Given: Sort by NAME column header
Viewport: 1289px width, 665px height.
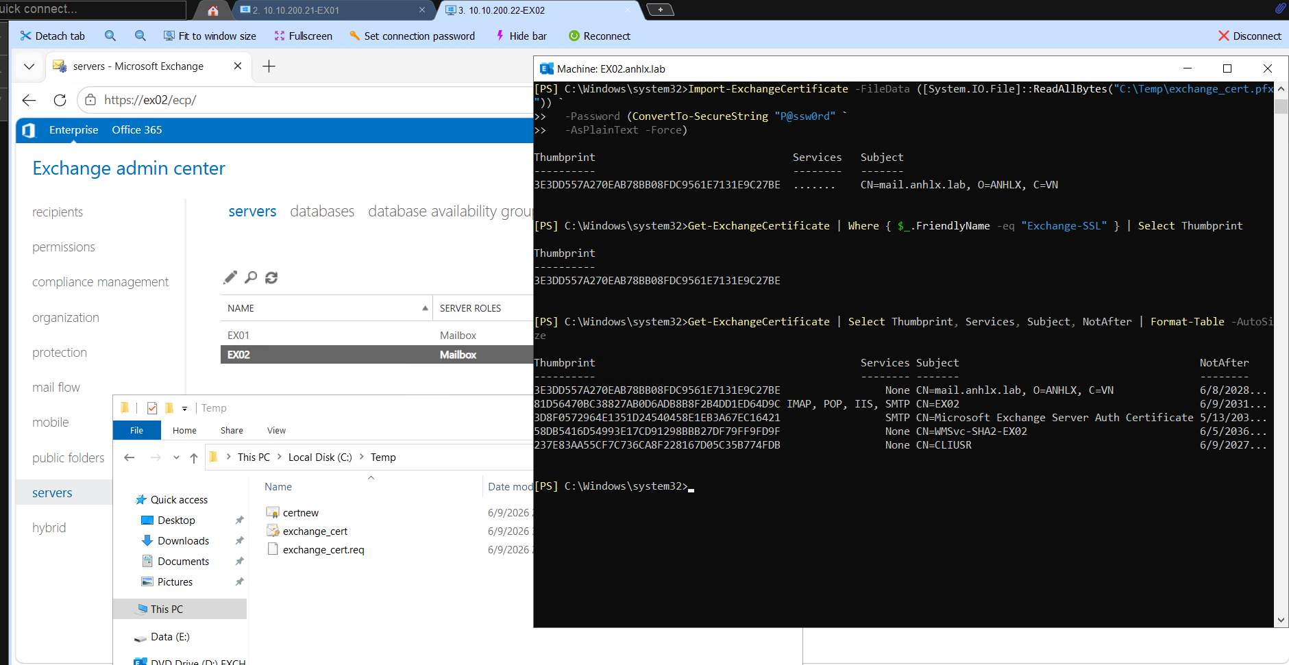Looking at the screenshot, I should click(327, 308).
